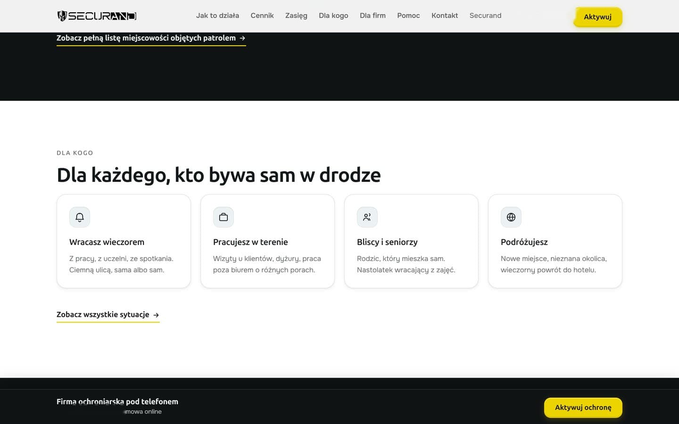Click the Podróżujesz card title

(524, 242)
